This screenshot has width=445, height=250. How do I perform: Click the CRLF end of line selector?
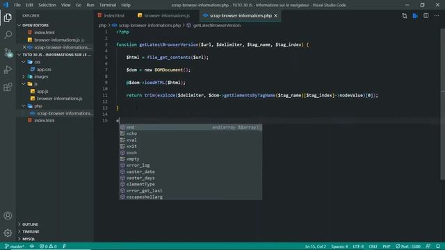point(373,247)
